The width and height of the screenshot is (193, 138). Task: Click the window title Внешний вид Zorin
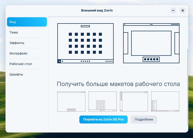97,10
